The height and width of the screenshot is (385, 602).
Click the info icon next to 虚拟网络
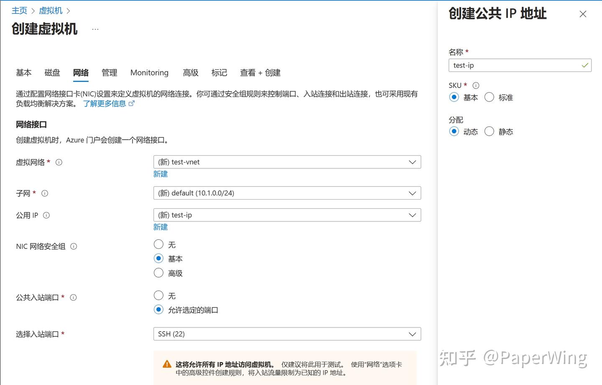click(59, 162)
